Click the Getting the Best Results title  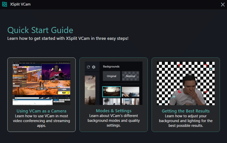(185, 111)
